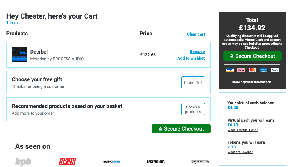The height and width of the screenshot is (167, 288).
Task: Click the REKKERD.ORG logo
Action: tap(155, 162)
